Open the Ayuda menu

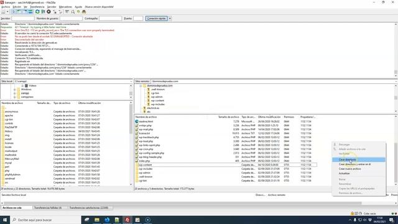pyautogui.click(x=78, y=7)
